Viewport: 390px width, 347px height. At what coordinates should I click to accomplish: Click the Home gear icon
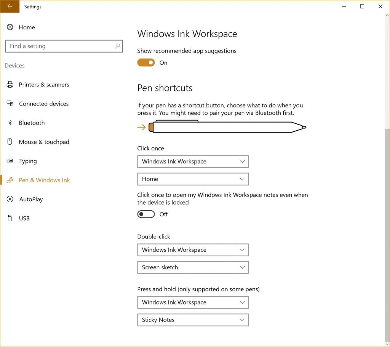point(10,27)
